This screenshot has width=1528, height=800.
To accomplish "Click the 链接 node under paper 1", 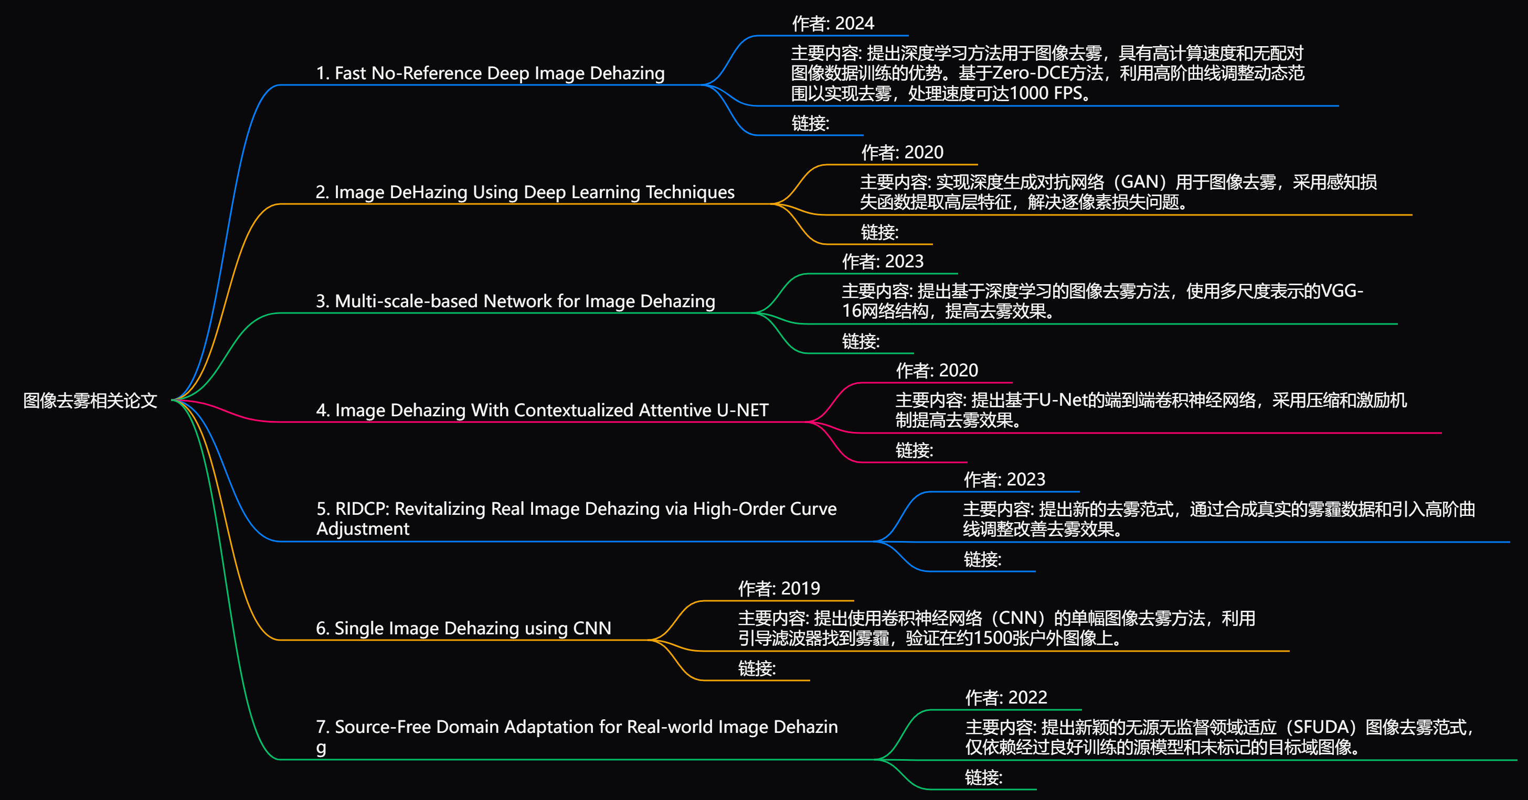I will (810, 124).
